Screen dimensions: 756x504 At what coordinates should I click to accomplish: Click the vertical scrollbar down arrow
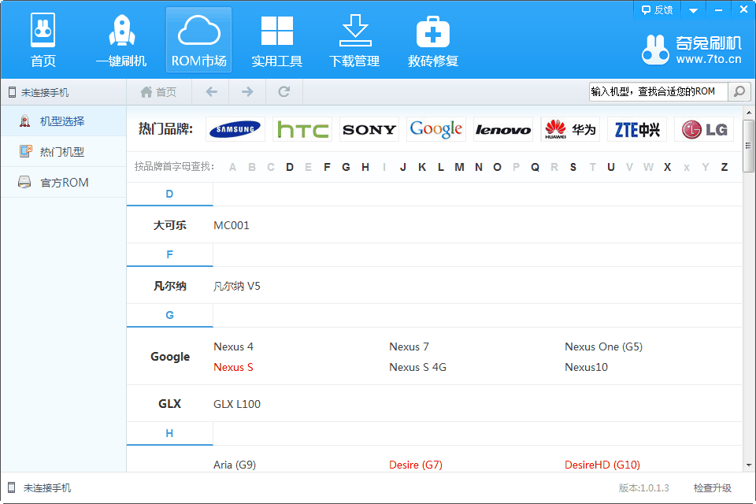[748, 466]
